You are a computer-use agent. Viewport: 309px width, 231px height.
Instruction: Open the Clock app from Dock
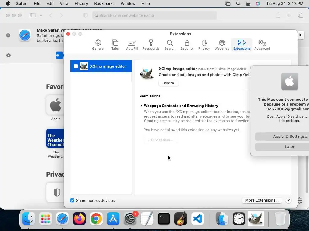click(x=239, y=219)
